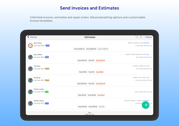The width and height of the screenshot is (179, 126).
Task: Click pencil icon for Estimate #92
Action: click(x=30, y=80)
